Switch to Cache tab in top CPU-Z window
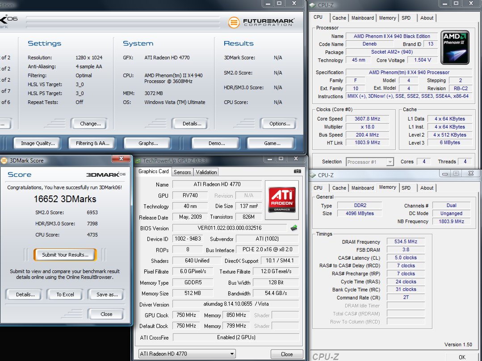This screenshot has width=482, height=361. point(339,18)
